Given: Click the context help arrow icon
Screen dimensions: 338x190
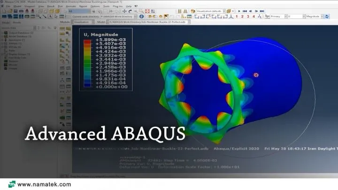Looking at the screenshot, I should [x=136, y=6].
